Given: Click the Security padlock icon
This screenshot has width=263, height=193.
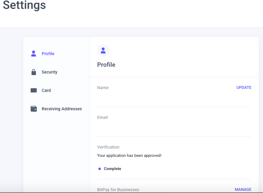Looking at the screenshot, I should [x=33, y=72].
